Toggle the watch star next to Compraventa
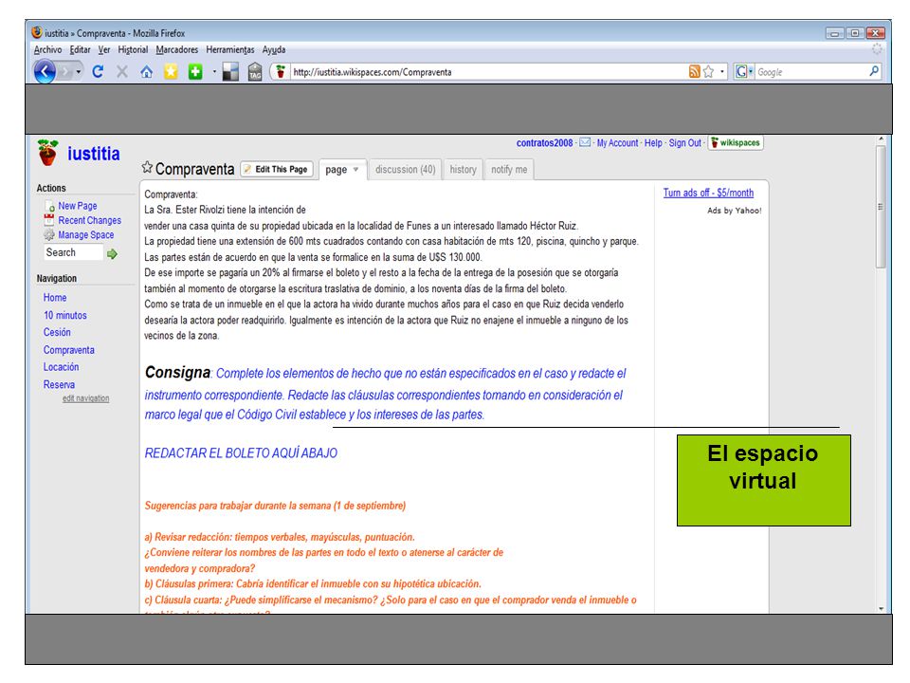The width and height of the screenshot is (910, 683). (x=148, y=168)
